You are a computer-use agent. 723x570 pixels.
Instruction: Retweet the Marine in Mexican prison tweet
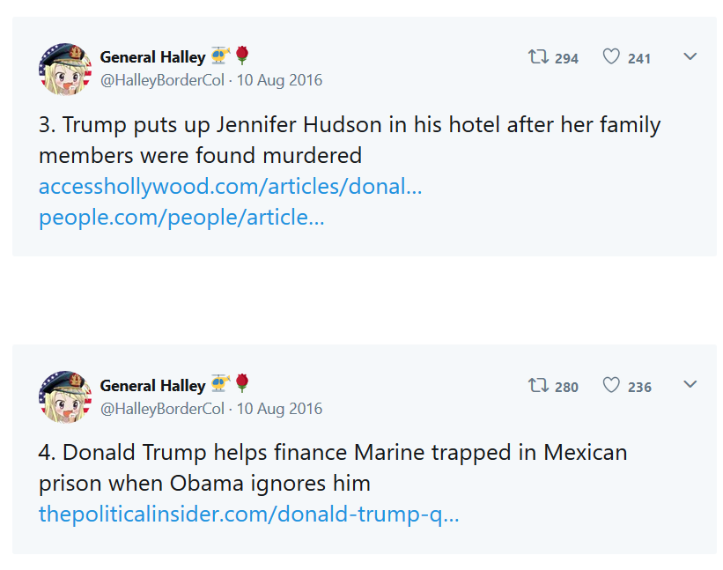pos(538,386)
